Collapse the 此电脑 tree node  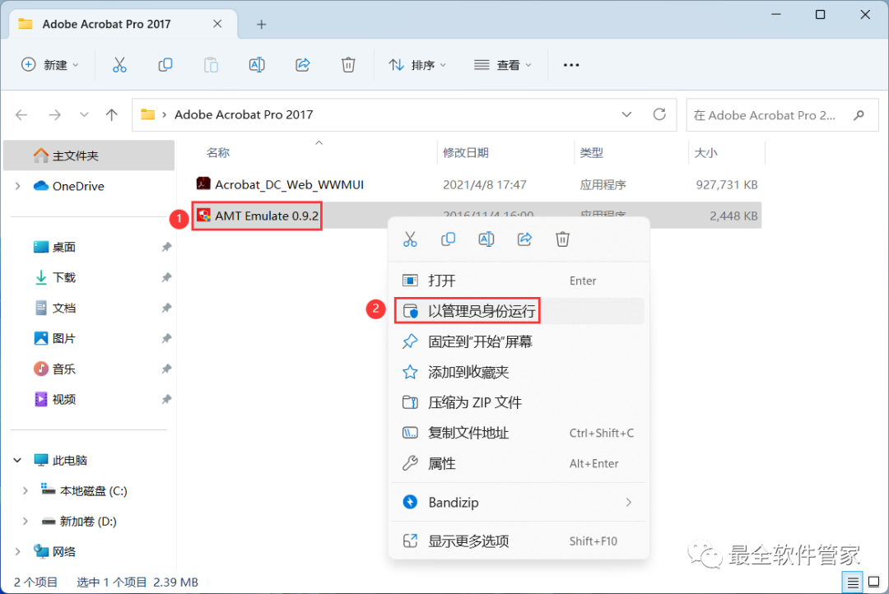pos(17,460)
